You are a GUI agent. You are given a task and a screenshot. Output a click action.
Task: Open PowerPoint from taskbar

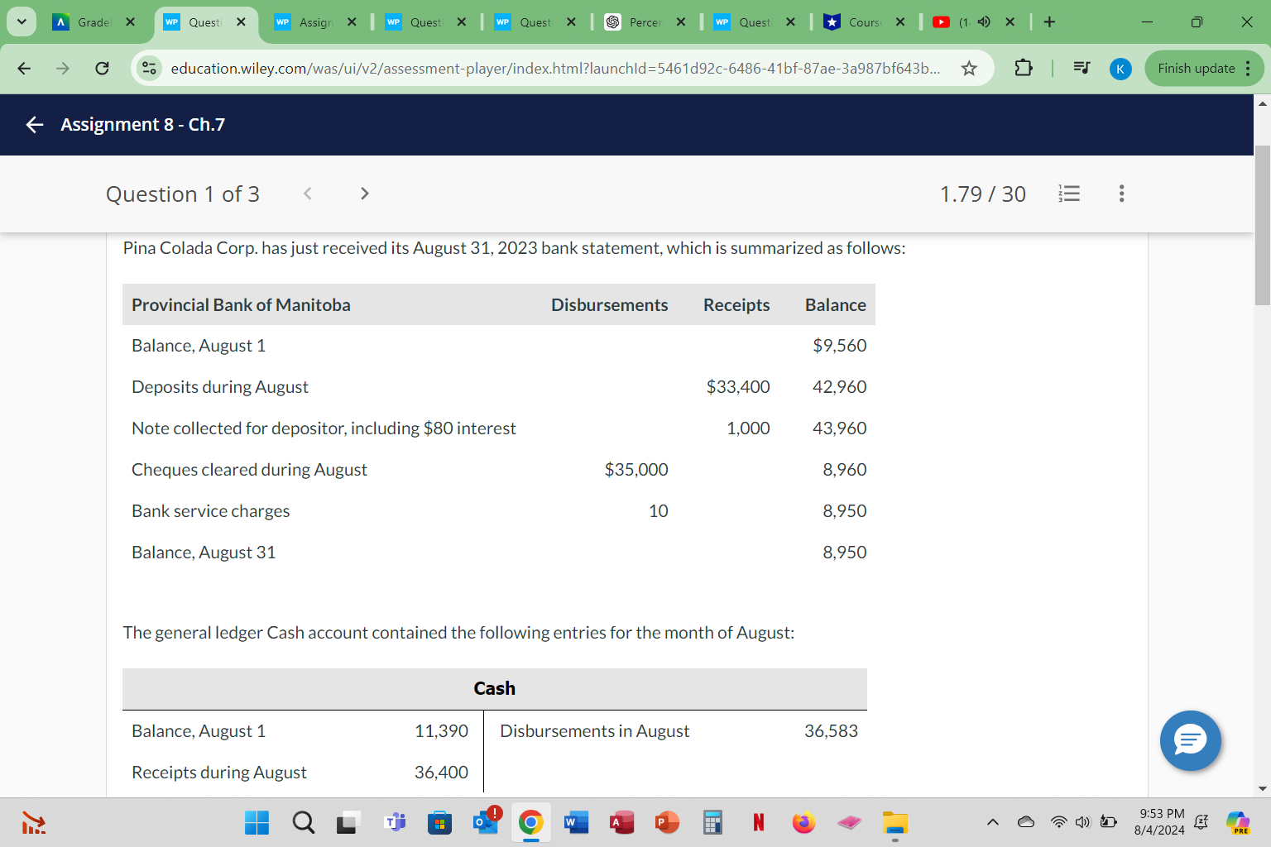pos(667,822)
